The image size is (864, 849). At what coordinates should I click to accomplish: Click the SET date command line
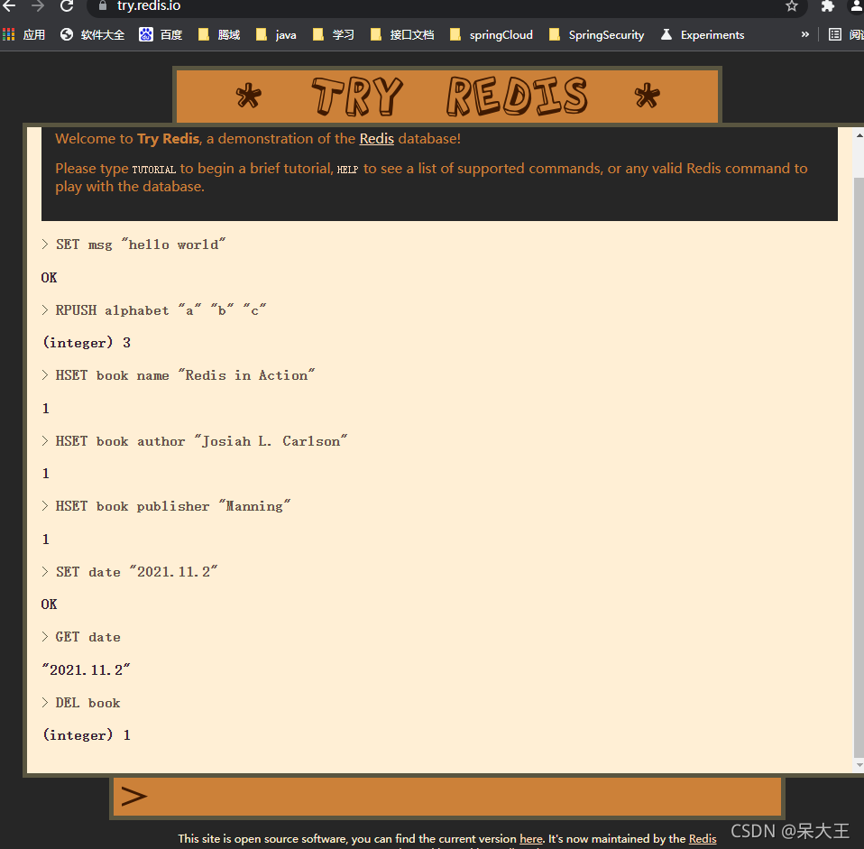[130, 572]
